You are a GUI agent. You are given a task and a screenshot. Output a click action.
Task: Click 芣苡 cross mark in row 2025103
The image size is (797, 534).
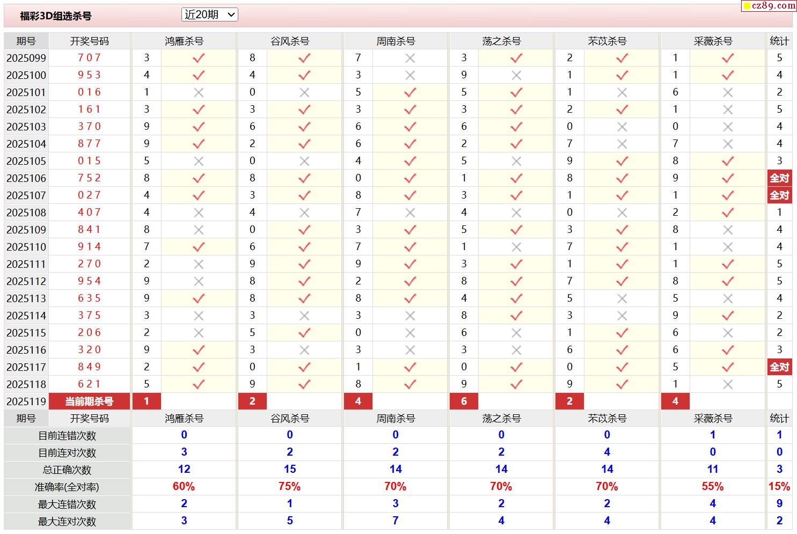[621, 127]
